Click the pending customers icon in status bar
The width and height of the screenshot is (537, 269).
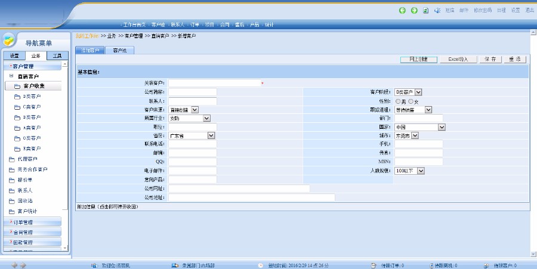[486, 265]
